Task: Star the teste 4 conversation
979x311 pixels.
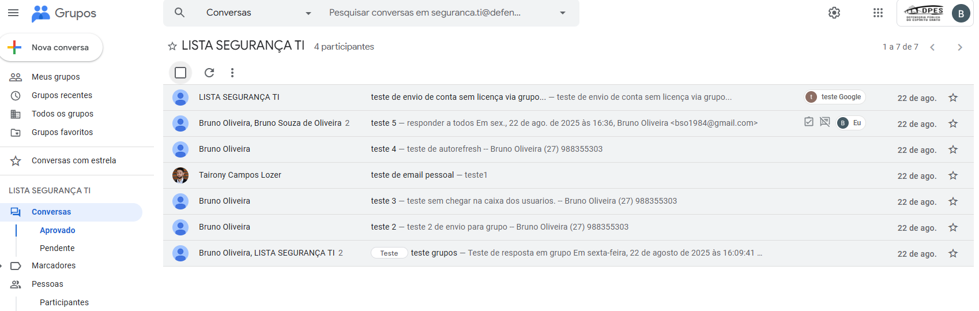Action: click(x=953, y=149)
